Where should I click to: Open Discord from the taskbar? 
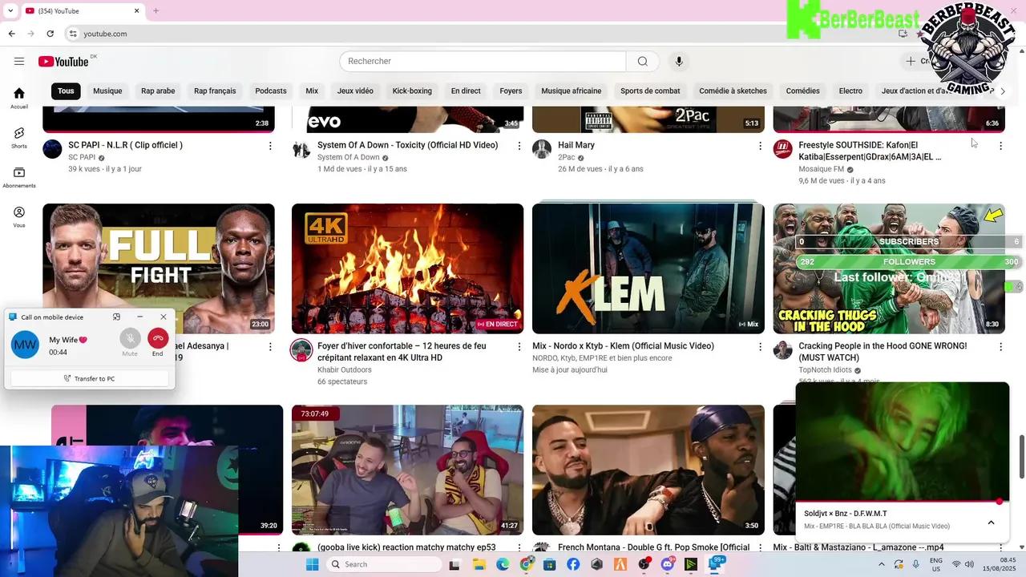pos(668,564)
